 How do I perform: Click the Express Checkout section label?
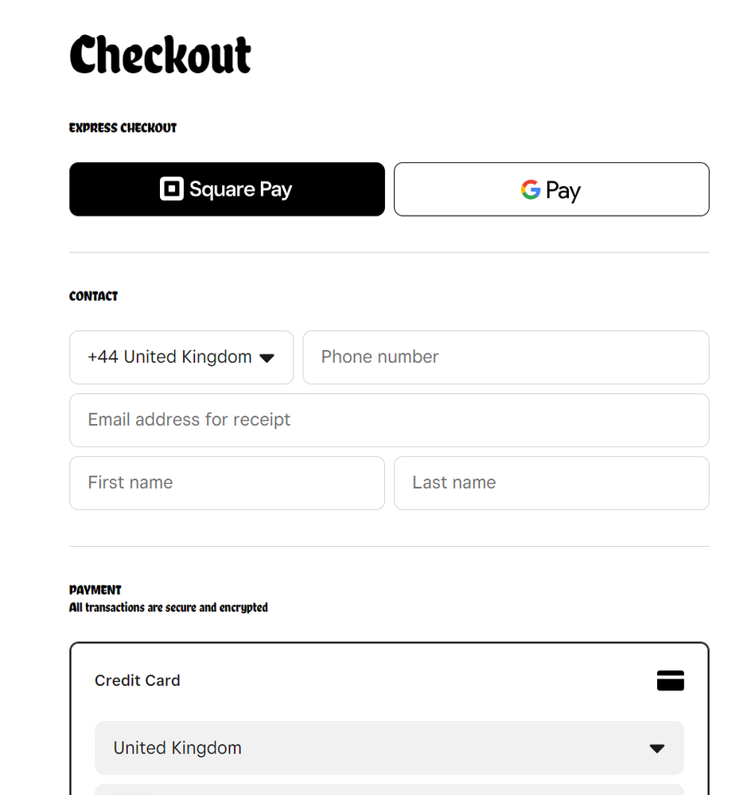(x=123, y=128)
